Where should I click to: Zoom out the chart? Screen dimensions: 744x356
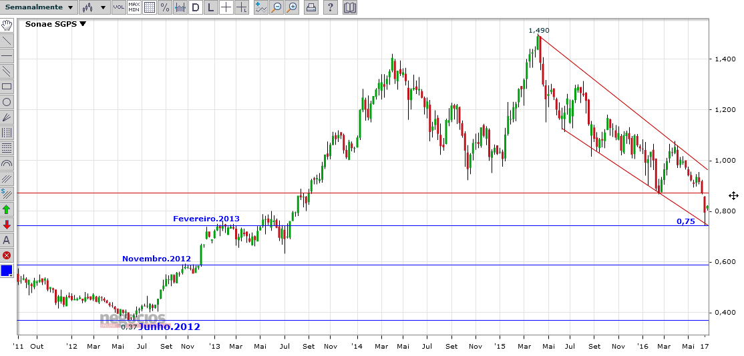(x=276, y=7)
